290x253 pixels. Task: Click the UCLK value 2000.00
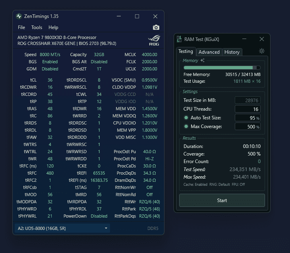pos(149,69)
